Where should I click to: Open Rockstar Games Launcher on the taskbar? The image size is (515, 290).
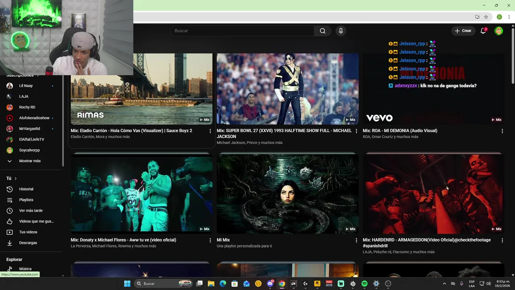click(317, 284)
